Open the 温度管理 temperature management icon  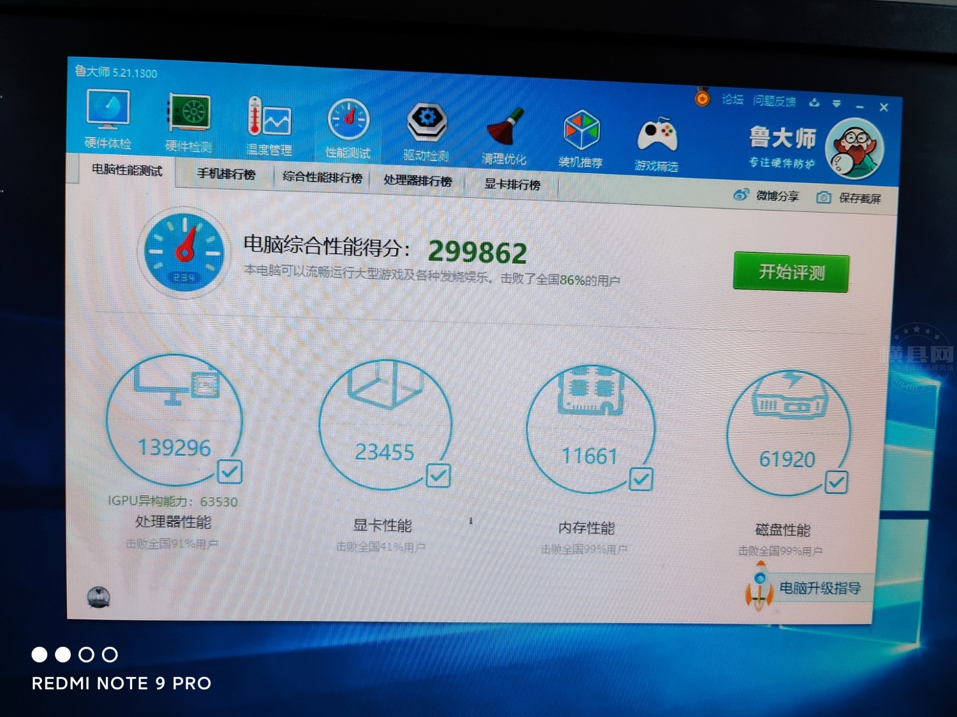pos(269,126)
